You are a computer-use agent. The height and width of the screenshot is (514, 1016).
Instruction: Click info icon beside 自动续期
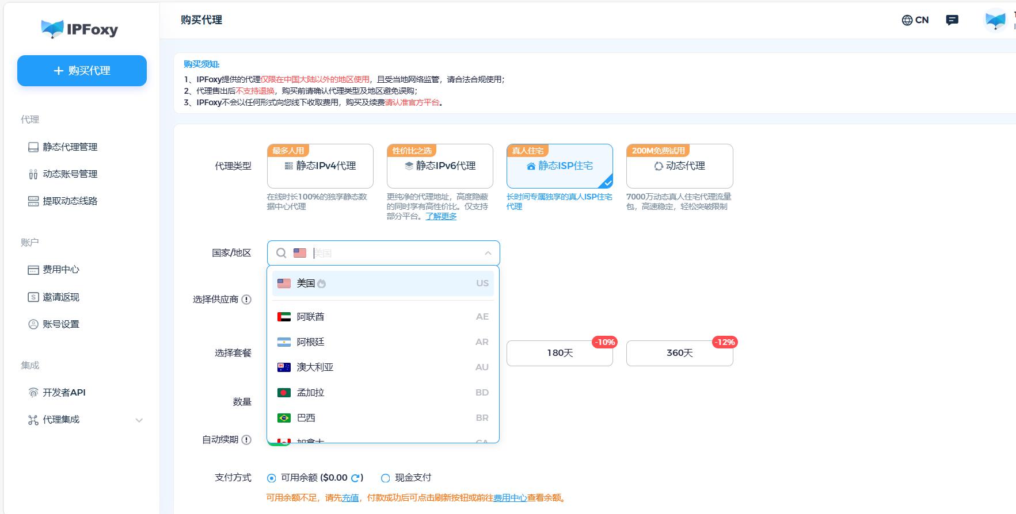tap(246, 440)
